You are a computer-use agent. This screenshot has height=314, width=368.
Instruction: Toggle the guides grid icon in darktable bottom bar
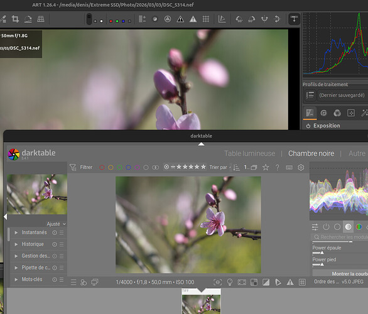coord(302,282)
